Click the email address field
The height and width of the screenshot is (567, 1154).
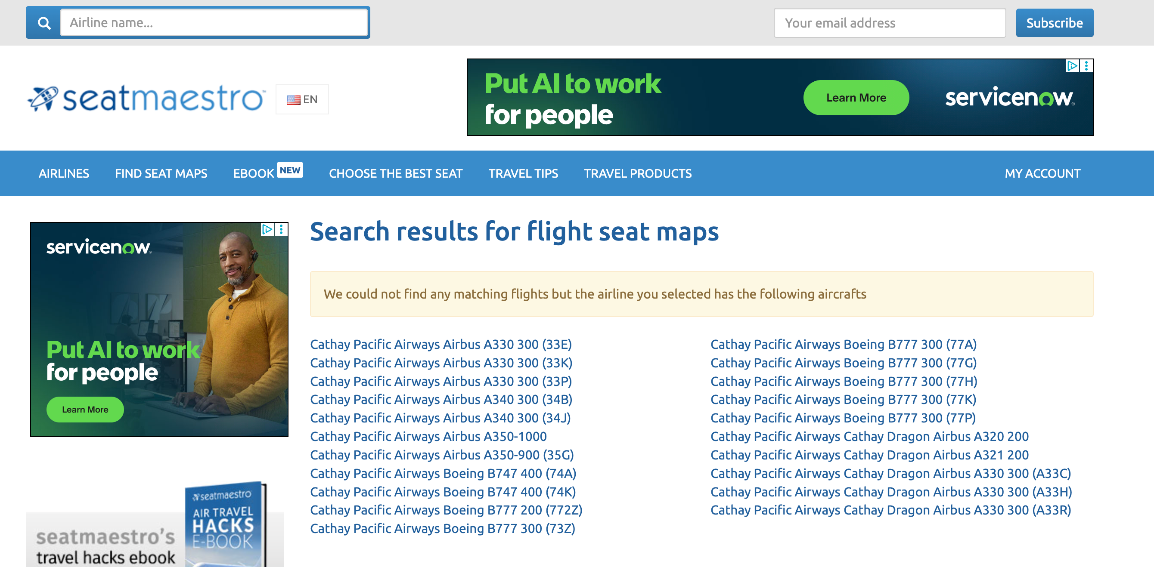[x=889, y=22]
